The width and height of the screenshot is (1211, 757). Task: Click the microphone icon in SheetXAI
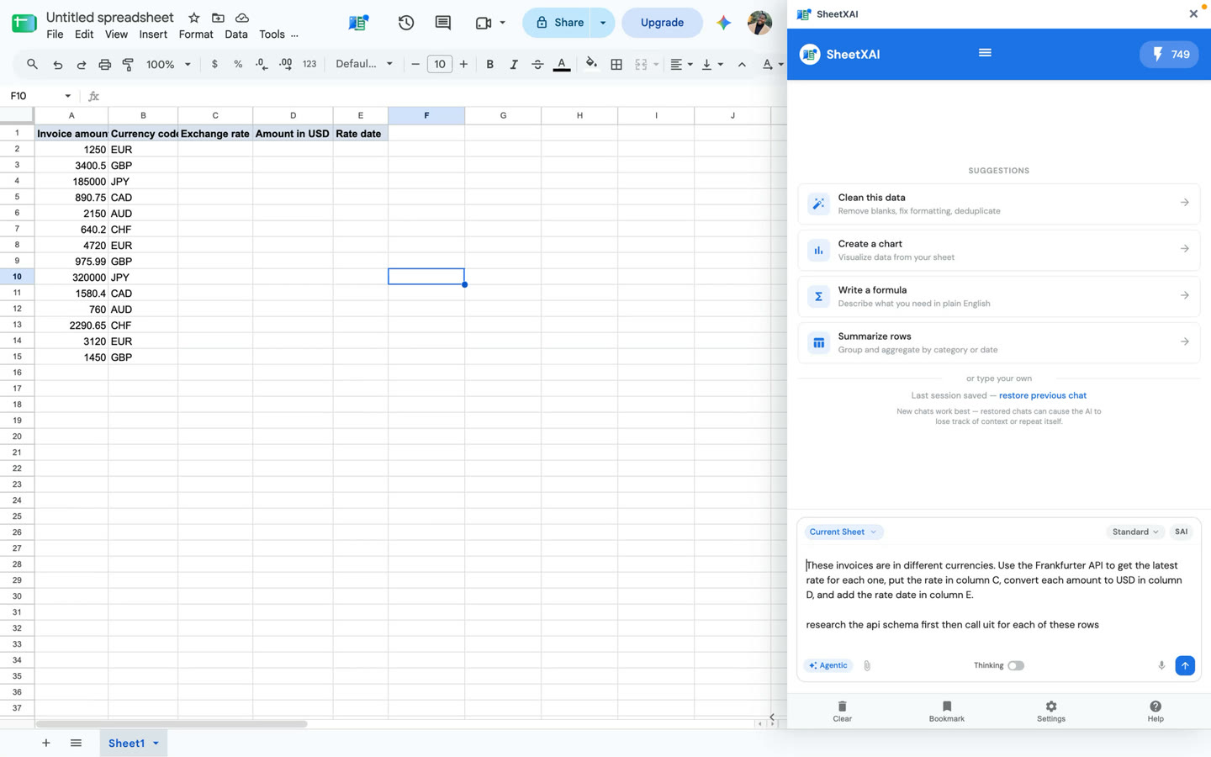tap(1161, 665)
